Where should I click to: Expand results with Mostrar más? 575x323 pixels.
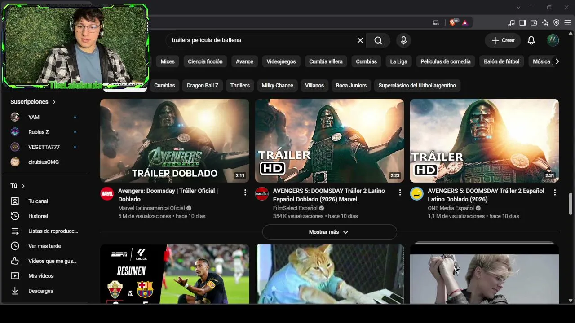(329, 232)
